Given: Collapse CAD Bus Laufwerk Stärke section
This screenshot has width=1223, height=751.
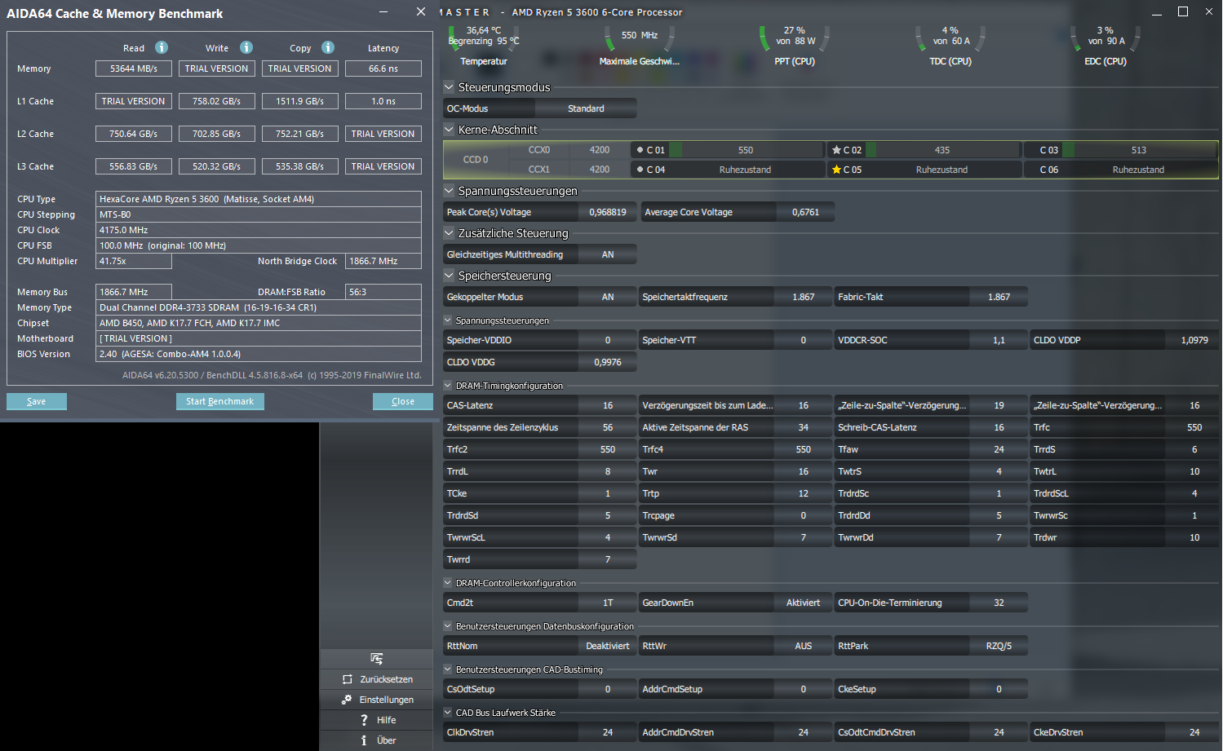Looking at the screenshot, I should [448, 713].
